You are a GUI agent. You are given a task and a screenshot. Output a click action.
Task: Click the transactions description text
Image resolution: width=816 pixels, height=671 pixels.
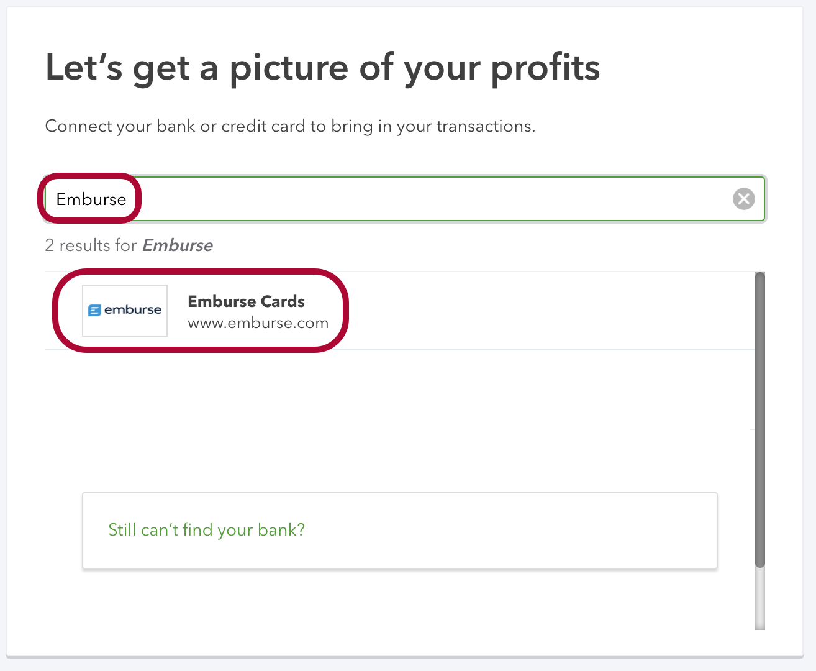pos(289,126)
